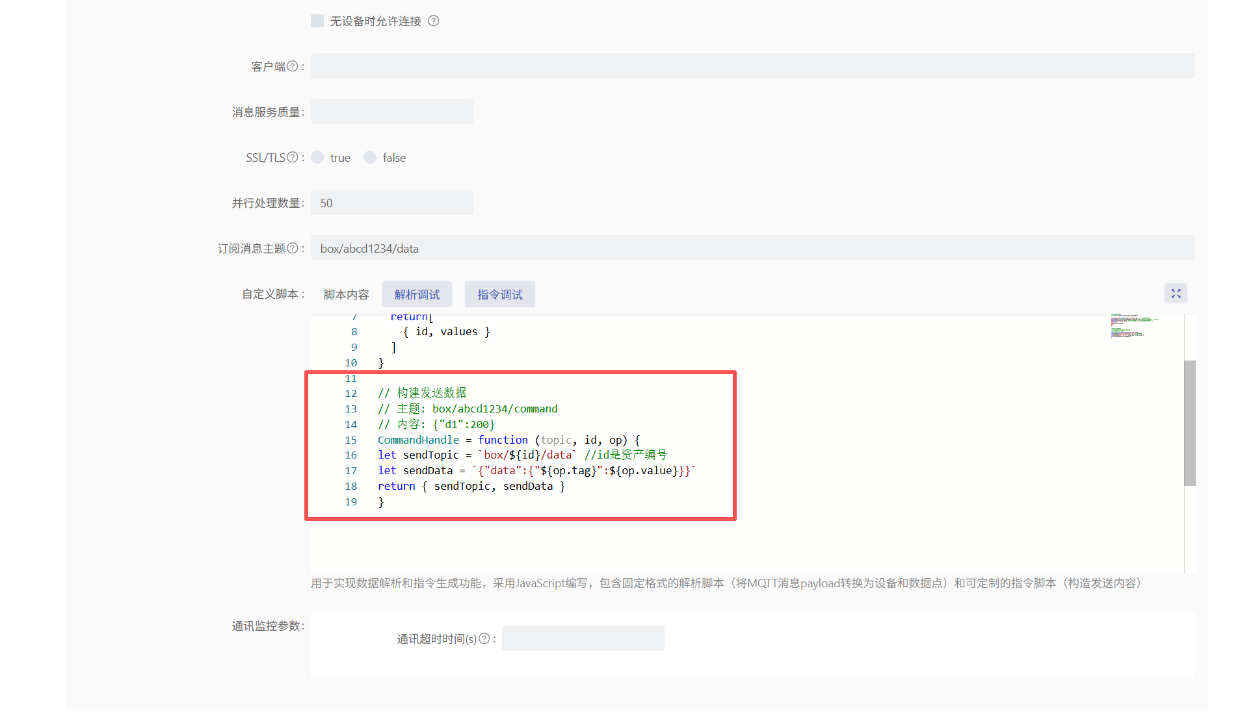This screenshot has width=1240, height=723.
Task: Click code line 18 return sendTopic, sendData
Action: click(x=471, y=486)
